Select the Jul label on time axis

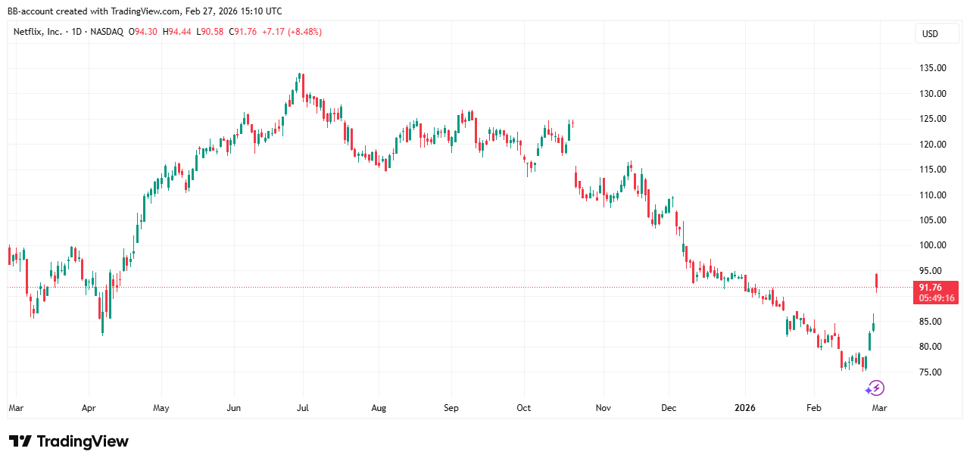tap(302, 408)
